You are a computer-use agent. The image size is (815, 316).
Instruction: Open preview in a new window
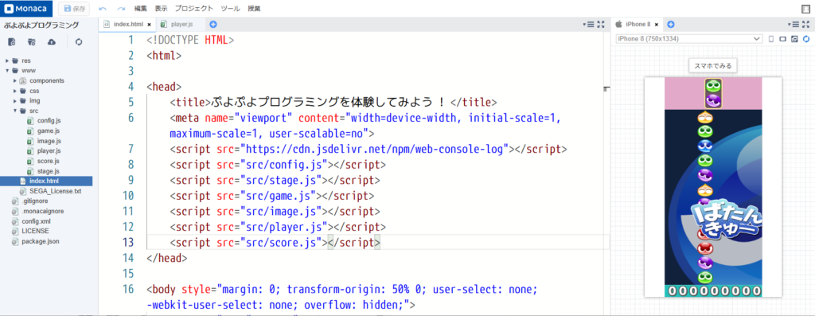tap(795, 38)
